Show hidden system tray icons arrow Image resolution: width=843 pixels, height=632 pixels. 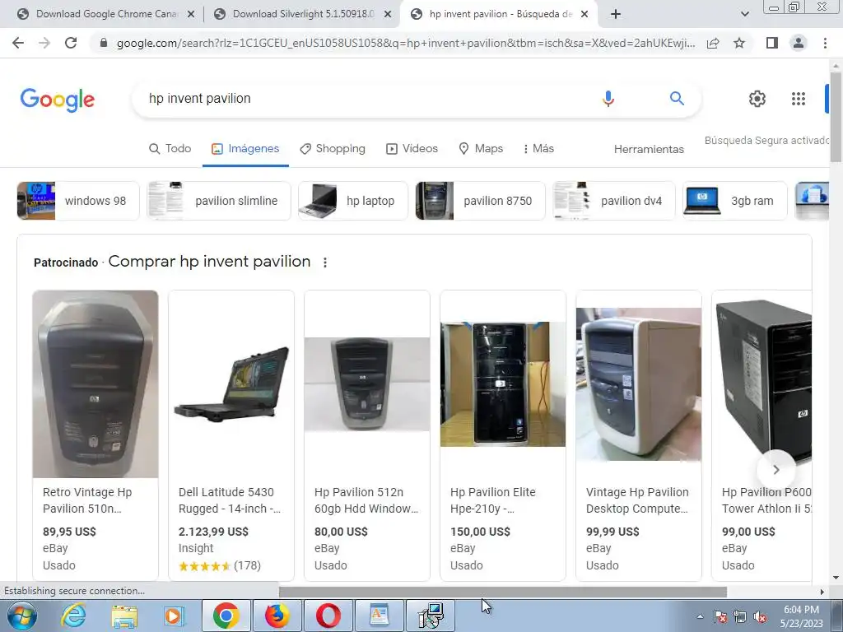coord(700,616)
